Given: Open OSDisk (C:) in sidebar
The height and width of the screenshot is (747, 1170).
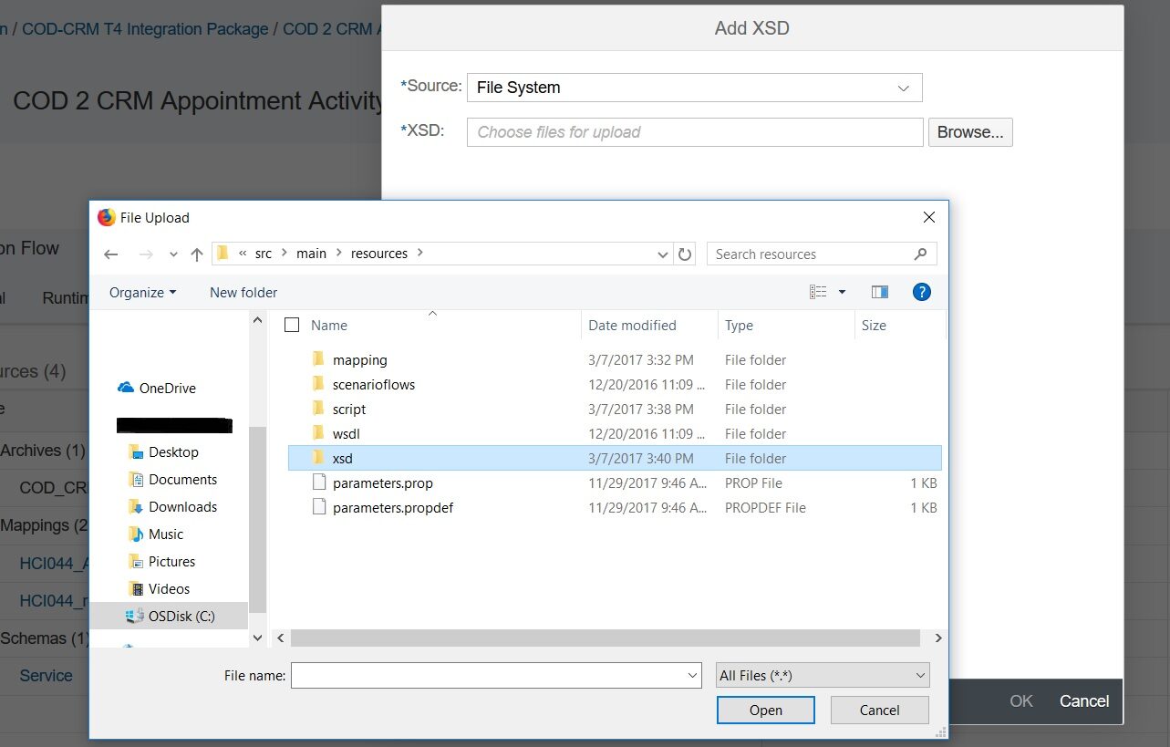Looking at the screenshot, I should (181, 616).
